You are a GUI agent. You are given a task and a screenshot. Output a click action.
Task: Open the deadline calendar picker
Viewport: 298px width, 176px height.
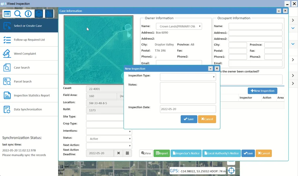point(127,153)
